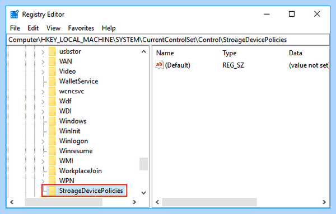336x214 pixels.
Task: Select the WalletService key label
Action: pos(78,81)
